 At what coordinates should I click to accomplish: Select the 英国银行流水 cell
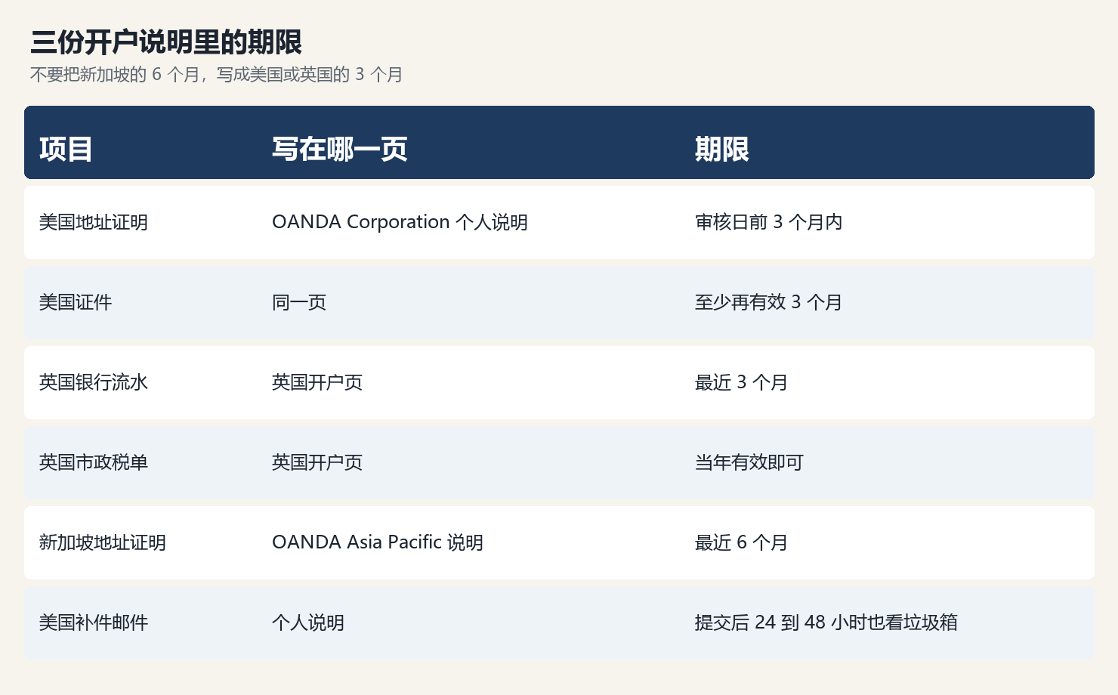pyautogui.click(x=94, y=382)
